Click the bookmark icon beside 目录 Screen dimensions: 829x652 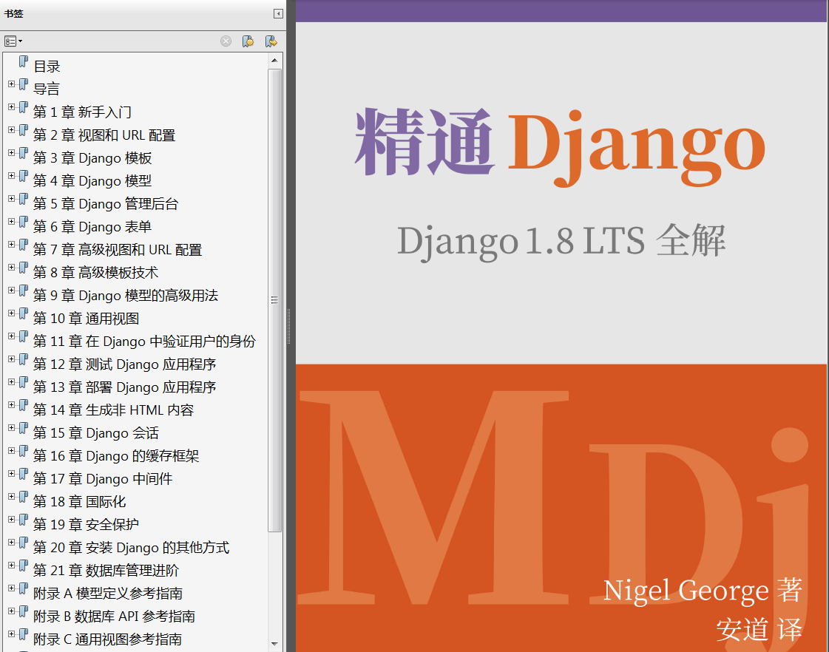23,62
